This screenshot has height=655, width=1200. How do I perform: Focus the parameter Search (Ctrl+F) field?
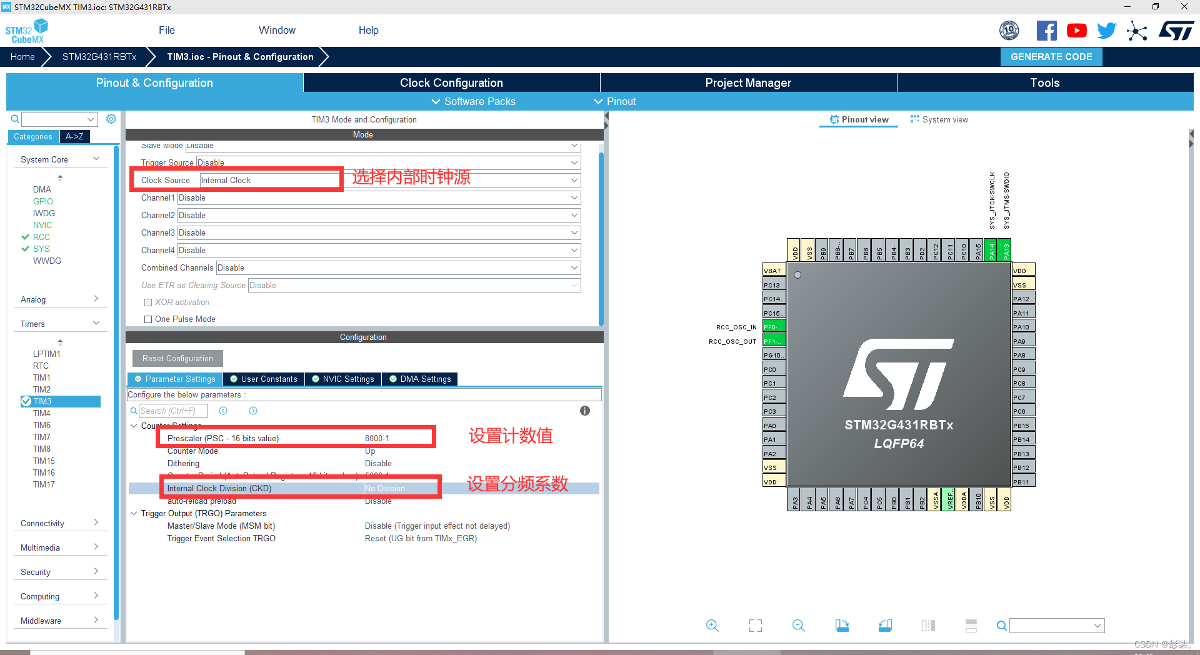[173, 411]
